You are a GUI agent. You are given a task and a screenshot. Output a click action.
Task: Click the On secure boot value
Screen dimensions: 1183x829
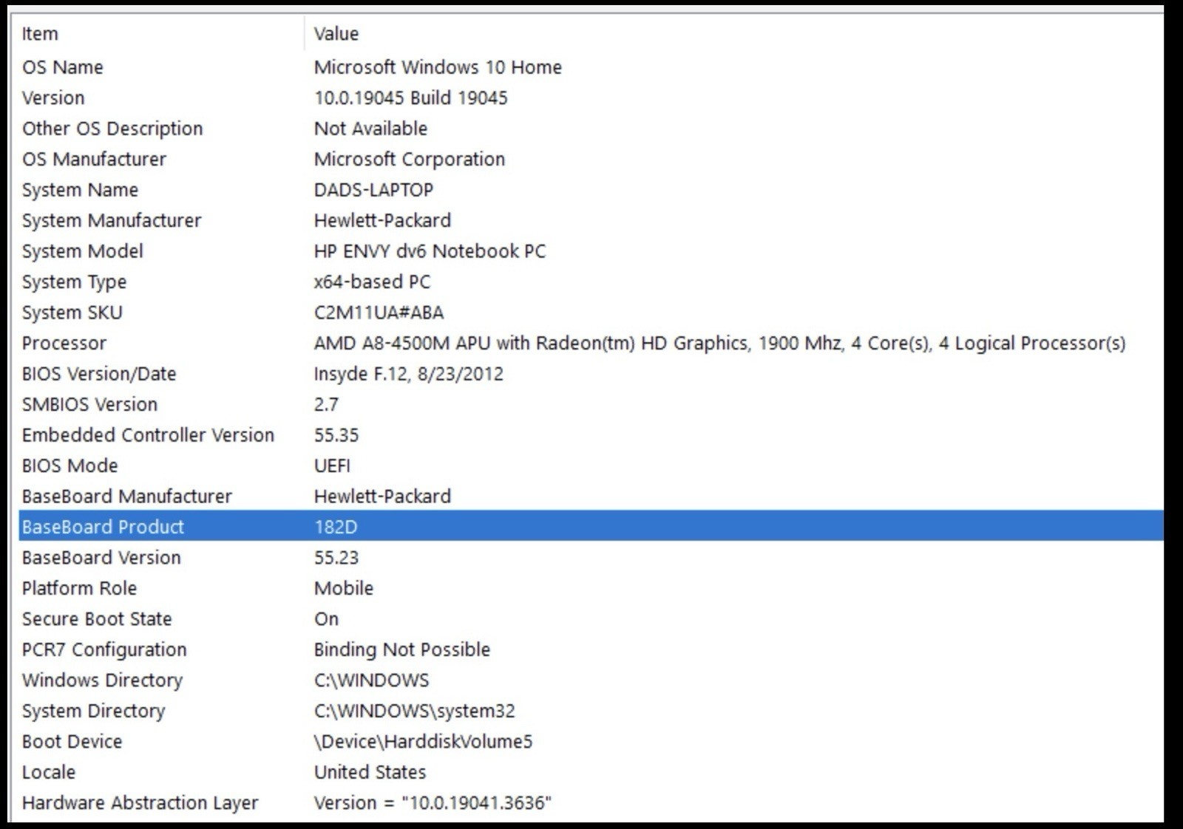pyautogui.click(x=327, y=619)
